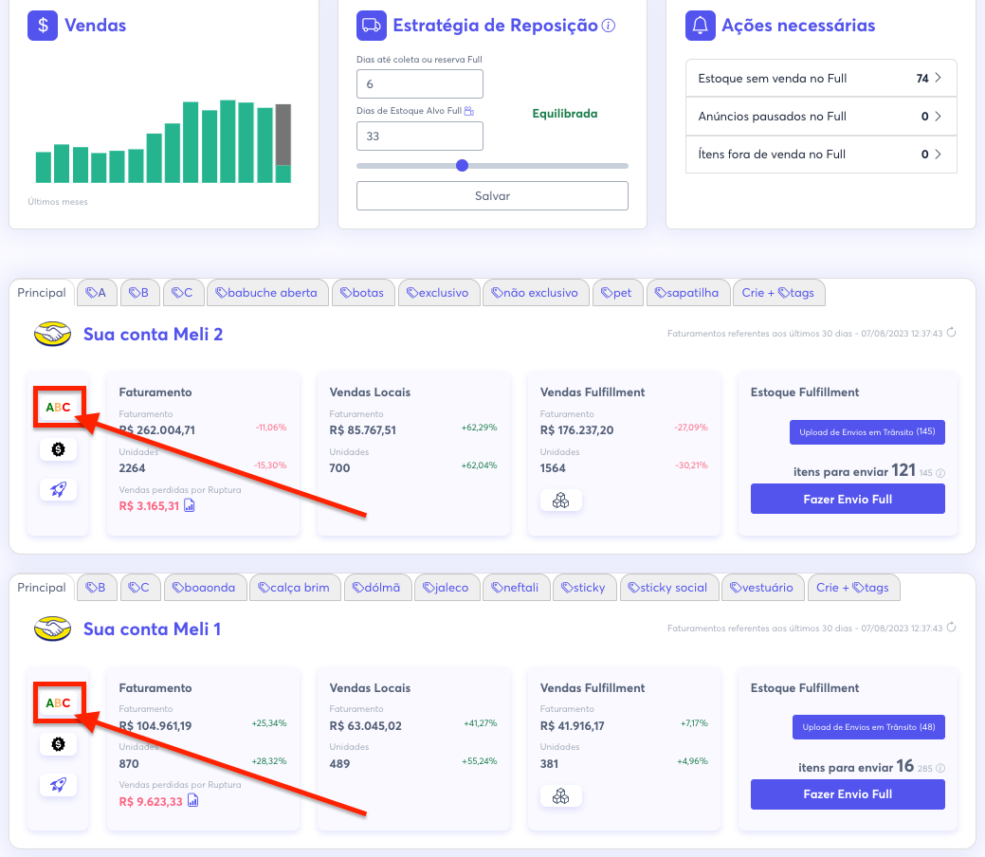Click rocket icon in Meli 2 card

coord(58,489)
